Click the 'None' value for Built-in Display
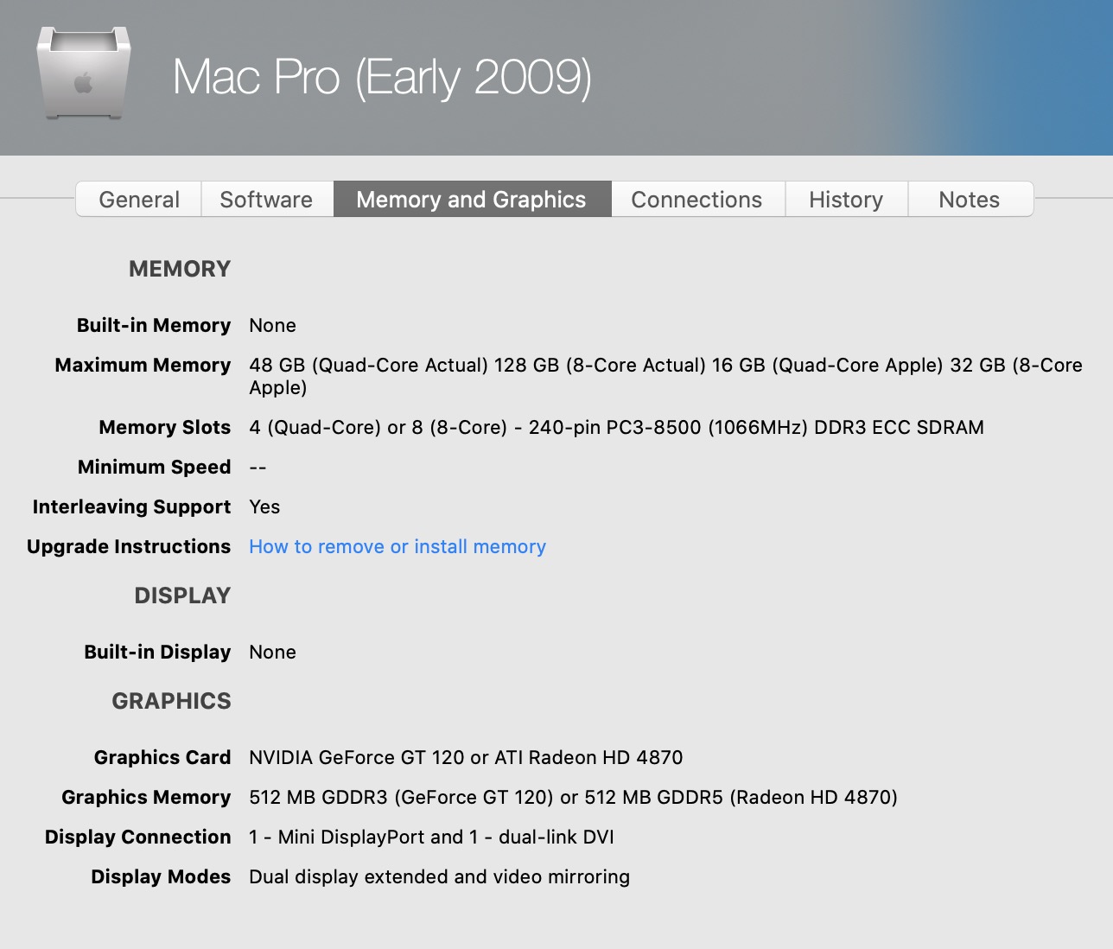Image resolution: width=1113 pixels, height=949 pixels. point(272,652)
